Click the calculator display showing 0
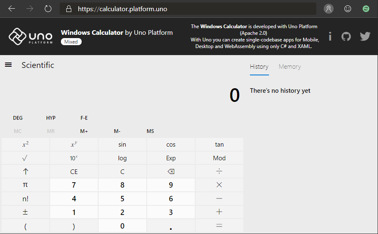Viewport: 378px width, 234px height. click(x=234, y=95)
